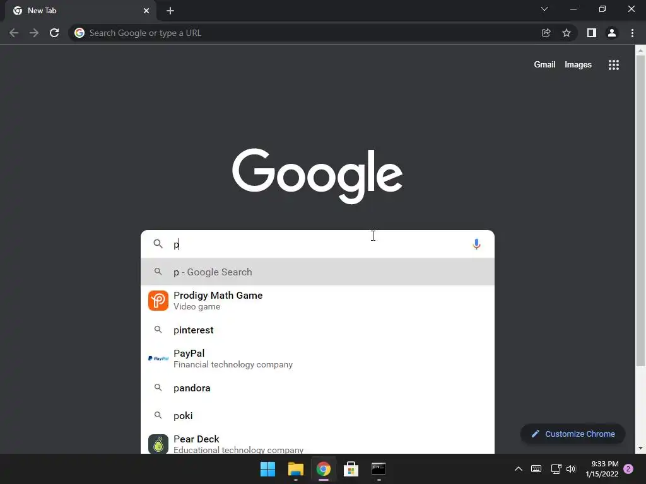The width and height of the screenshot is (646, 484).
Task: Click the Google search input field
Action: (x=318, y=244)
